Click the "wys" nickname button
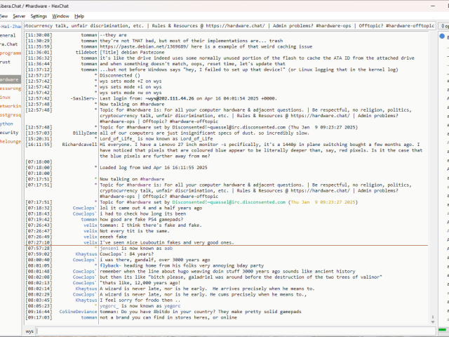The image size is (449, 337). (x=30, y=330)
